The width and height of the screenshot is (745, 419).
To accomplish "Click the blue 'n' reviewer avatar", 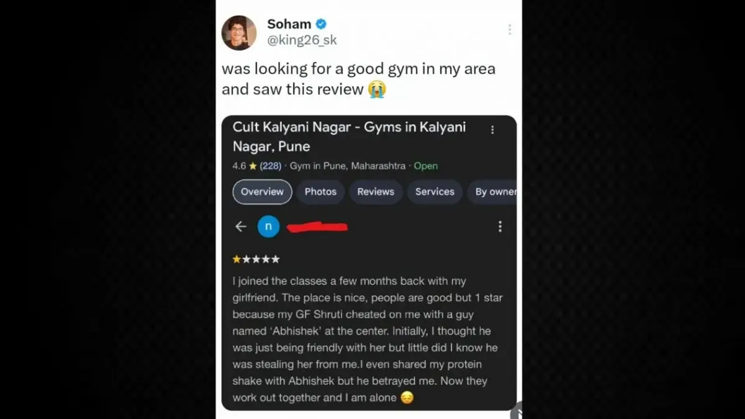I will pyautogui.click(x=268, y=227).
